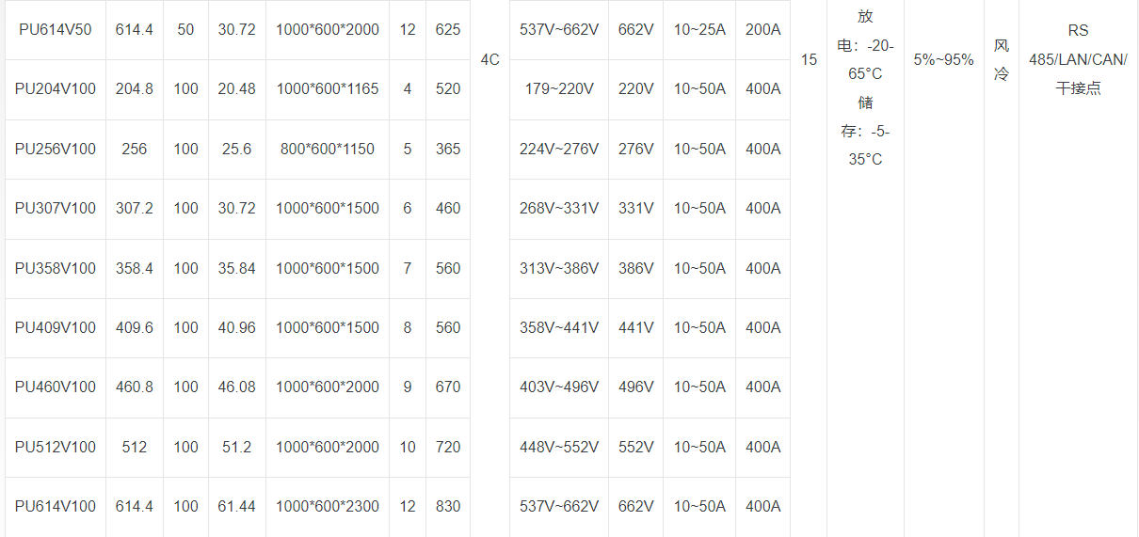Click the PU614V50 model cell
Screen dimensions: 1139x537
point(56,30)
